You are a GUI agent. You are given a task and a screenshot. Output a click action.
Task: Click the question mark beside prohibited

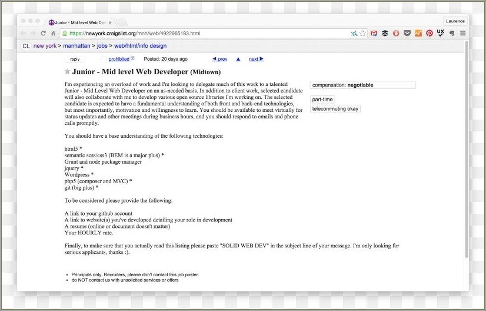coord(132,58)
